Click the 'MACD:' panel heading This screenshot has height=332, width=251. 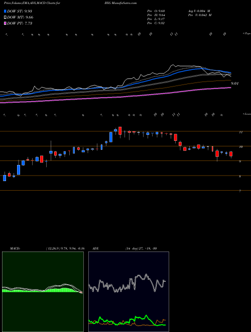[15, 248]
